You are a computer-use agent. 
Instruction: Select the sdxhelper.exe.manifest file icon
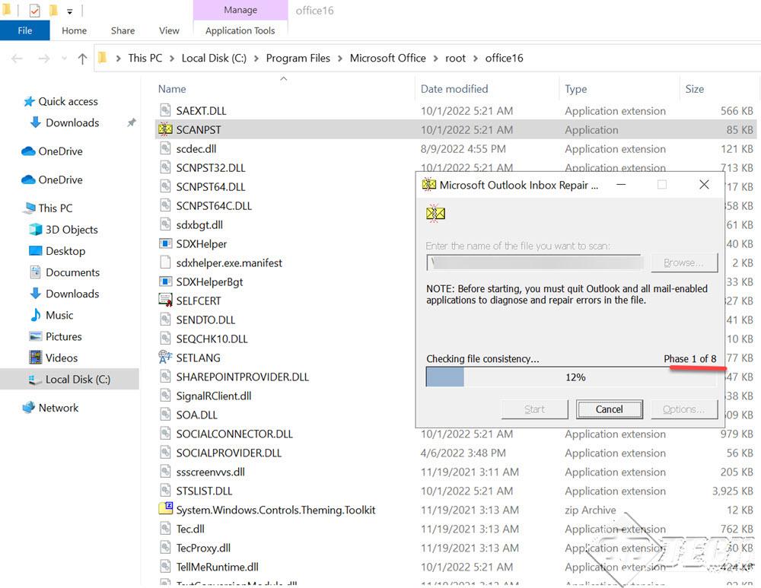click(165, 262)
